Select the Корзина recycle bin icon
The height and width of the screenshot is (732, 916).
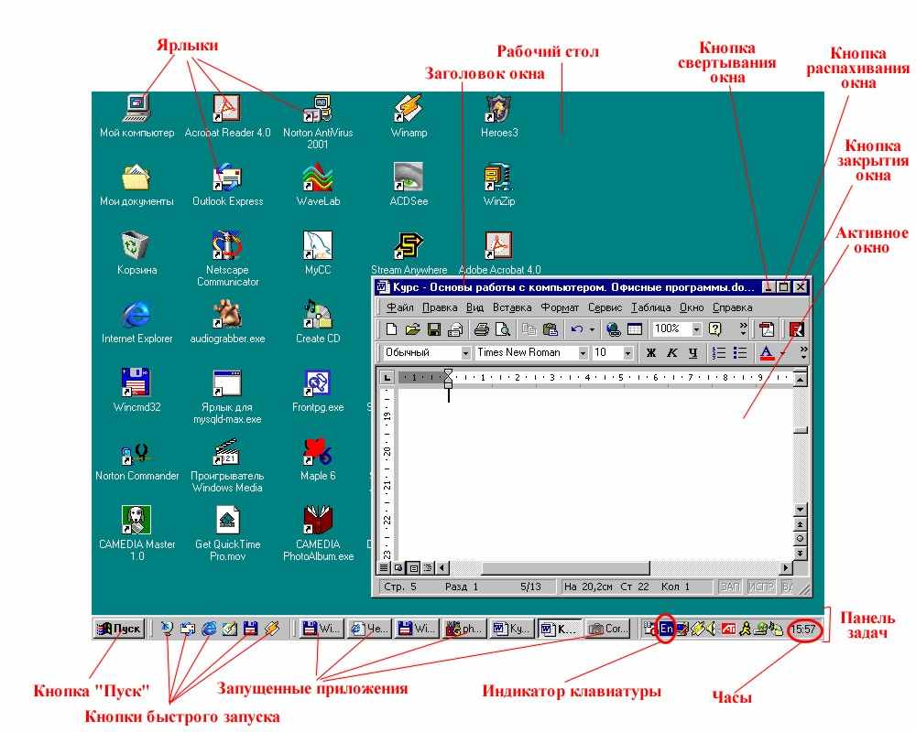click(136, 253)
